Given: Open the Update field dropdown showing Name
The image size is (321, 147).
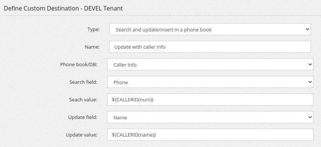Looking at the screenshot, I should (210, 117).
